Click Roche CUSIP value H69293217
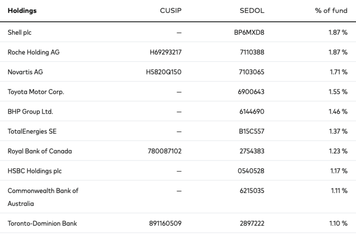This screenshot has height=237, width=356. 165,52
